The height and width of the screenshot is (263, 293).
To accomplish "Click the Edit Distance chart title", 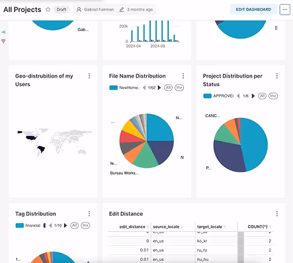I will coord(126,214).
